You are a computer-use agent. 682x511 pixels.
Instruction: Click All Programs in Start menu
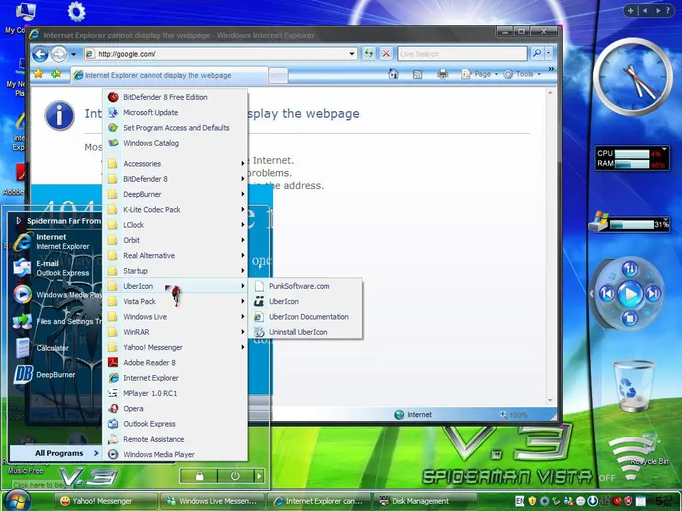click(56, 453)
